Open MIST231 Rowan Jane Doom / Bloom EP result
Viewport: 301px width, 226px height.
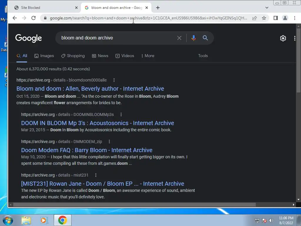click(103, 184)
